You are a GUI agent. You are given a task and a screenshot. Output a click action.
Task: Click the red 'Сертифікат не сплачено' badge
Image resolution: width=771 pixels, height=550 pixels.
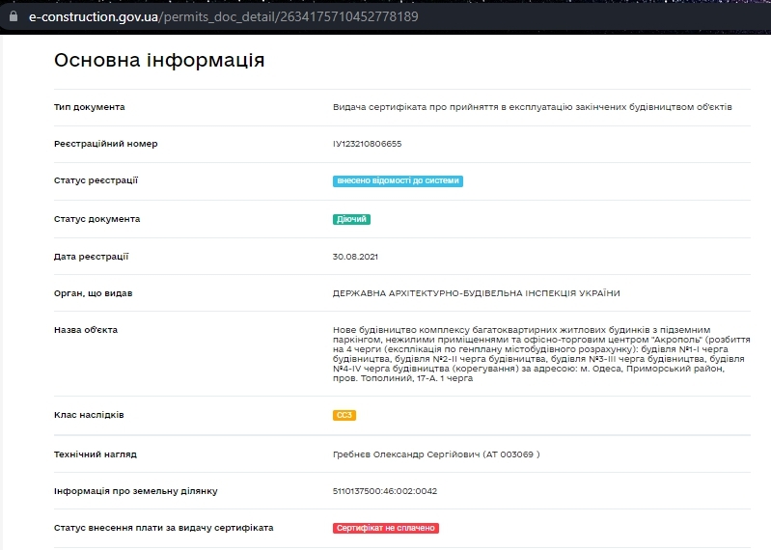(x=386, y=528)
